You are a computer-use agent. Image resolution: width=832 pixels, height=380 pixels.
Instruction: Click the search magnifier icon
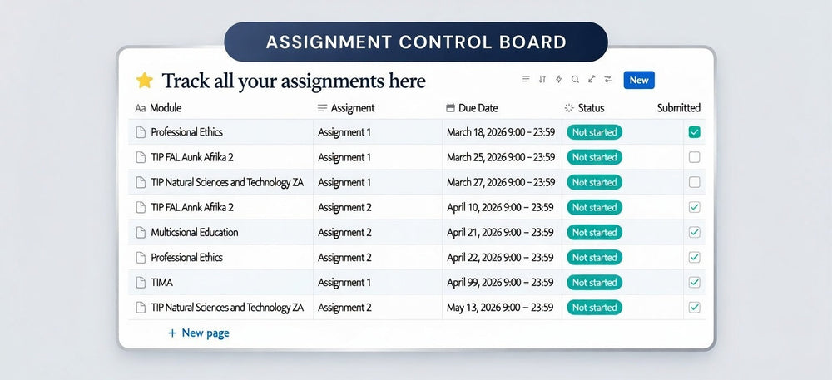575,80
